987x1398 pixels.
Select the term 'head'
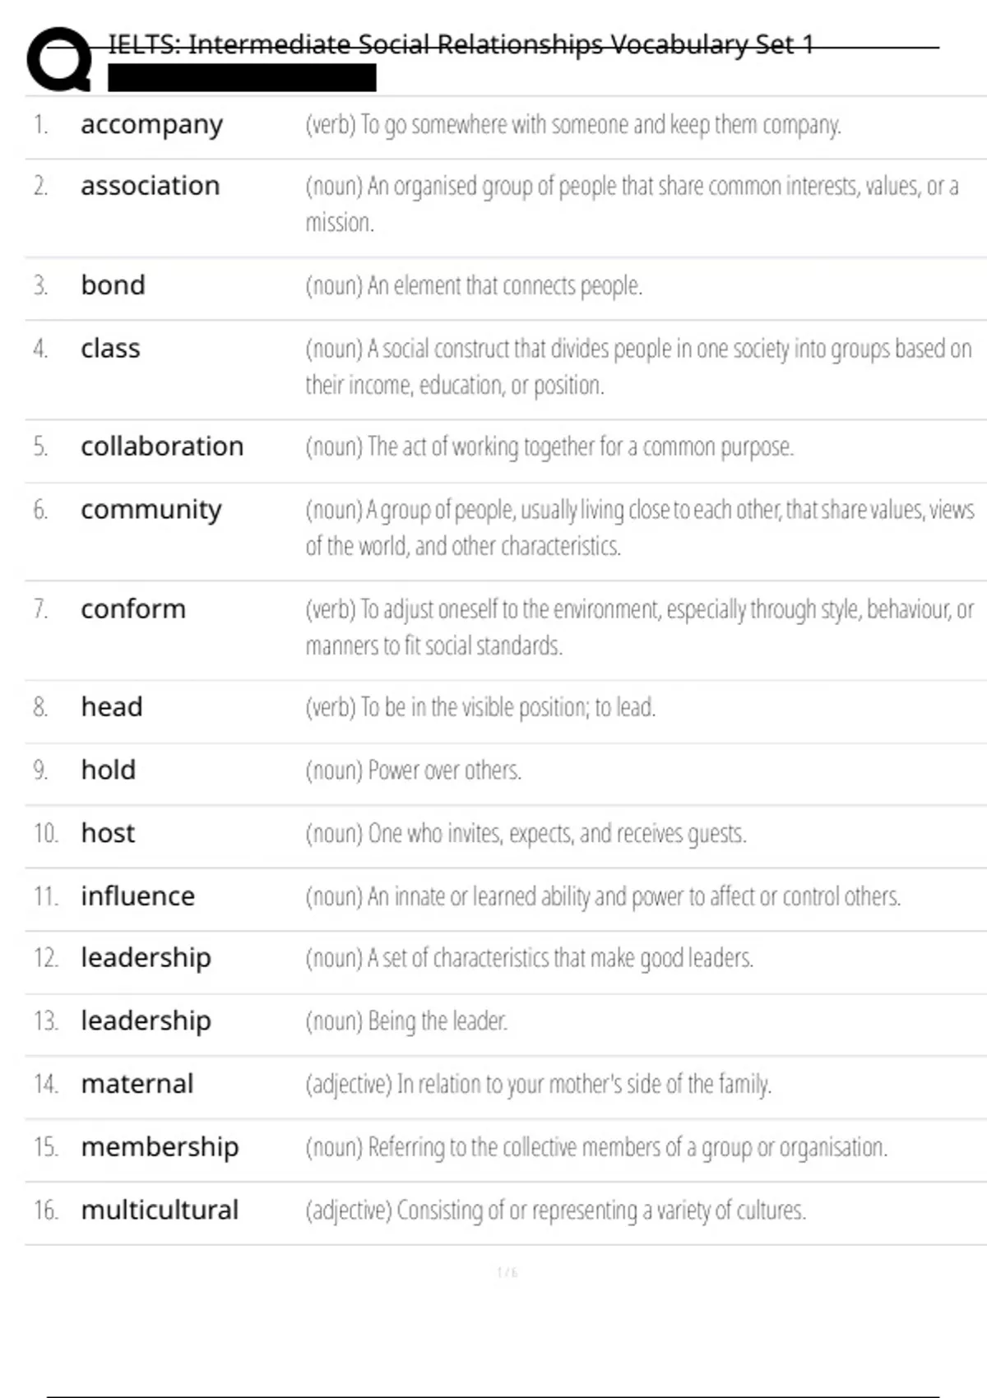tap(111, 706)
